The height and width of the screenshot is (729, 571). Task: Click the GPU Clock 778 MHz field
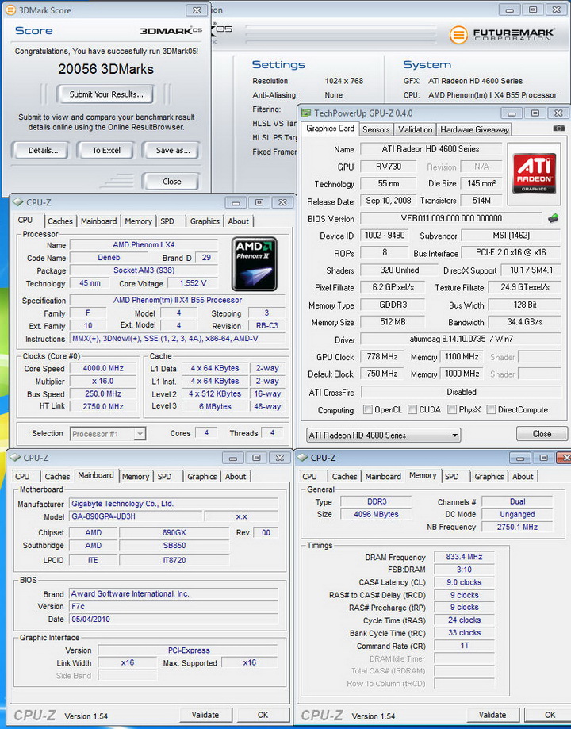tap(382, 357)
